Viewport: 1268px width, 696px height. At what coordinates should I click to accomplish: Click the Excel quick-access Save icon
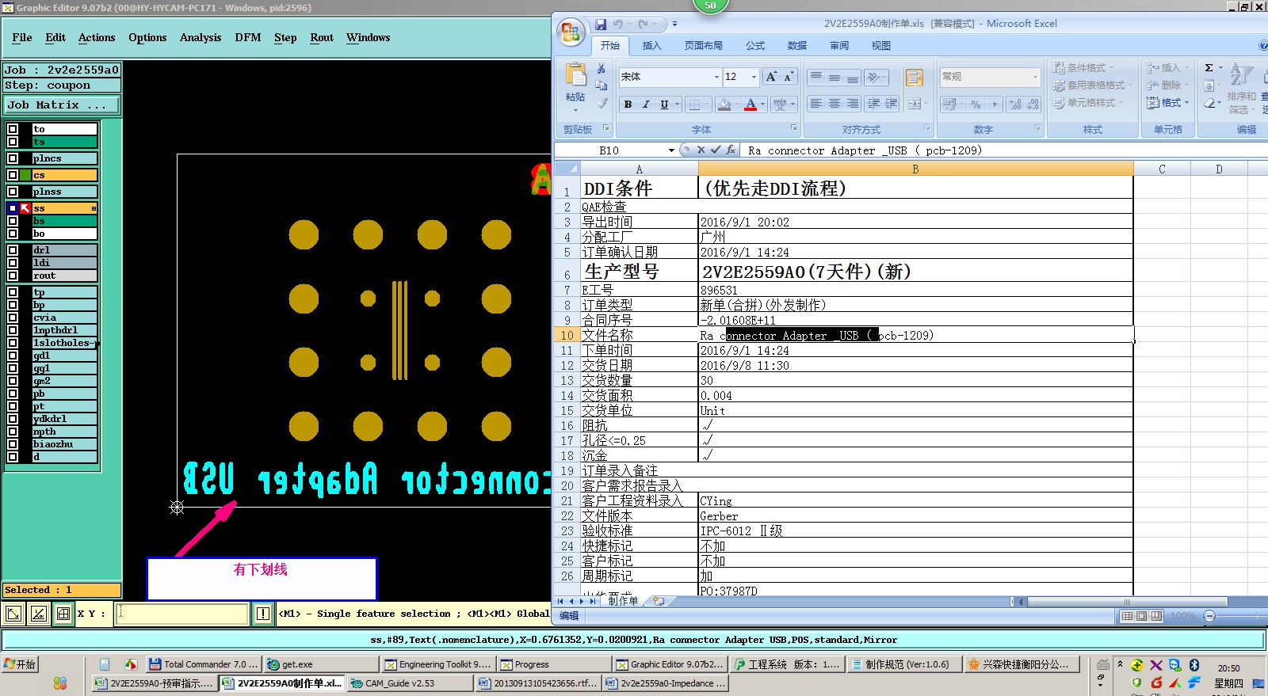point(600,25)
